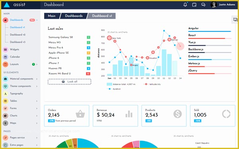Click the Extra pages copy icon
This screenshot has height=149, width=239.
click(5, 145)
